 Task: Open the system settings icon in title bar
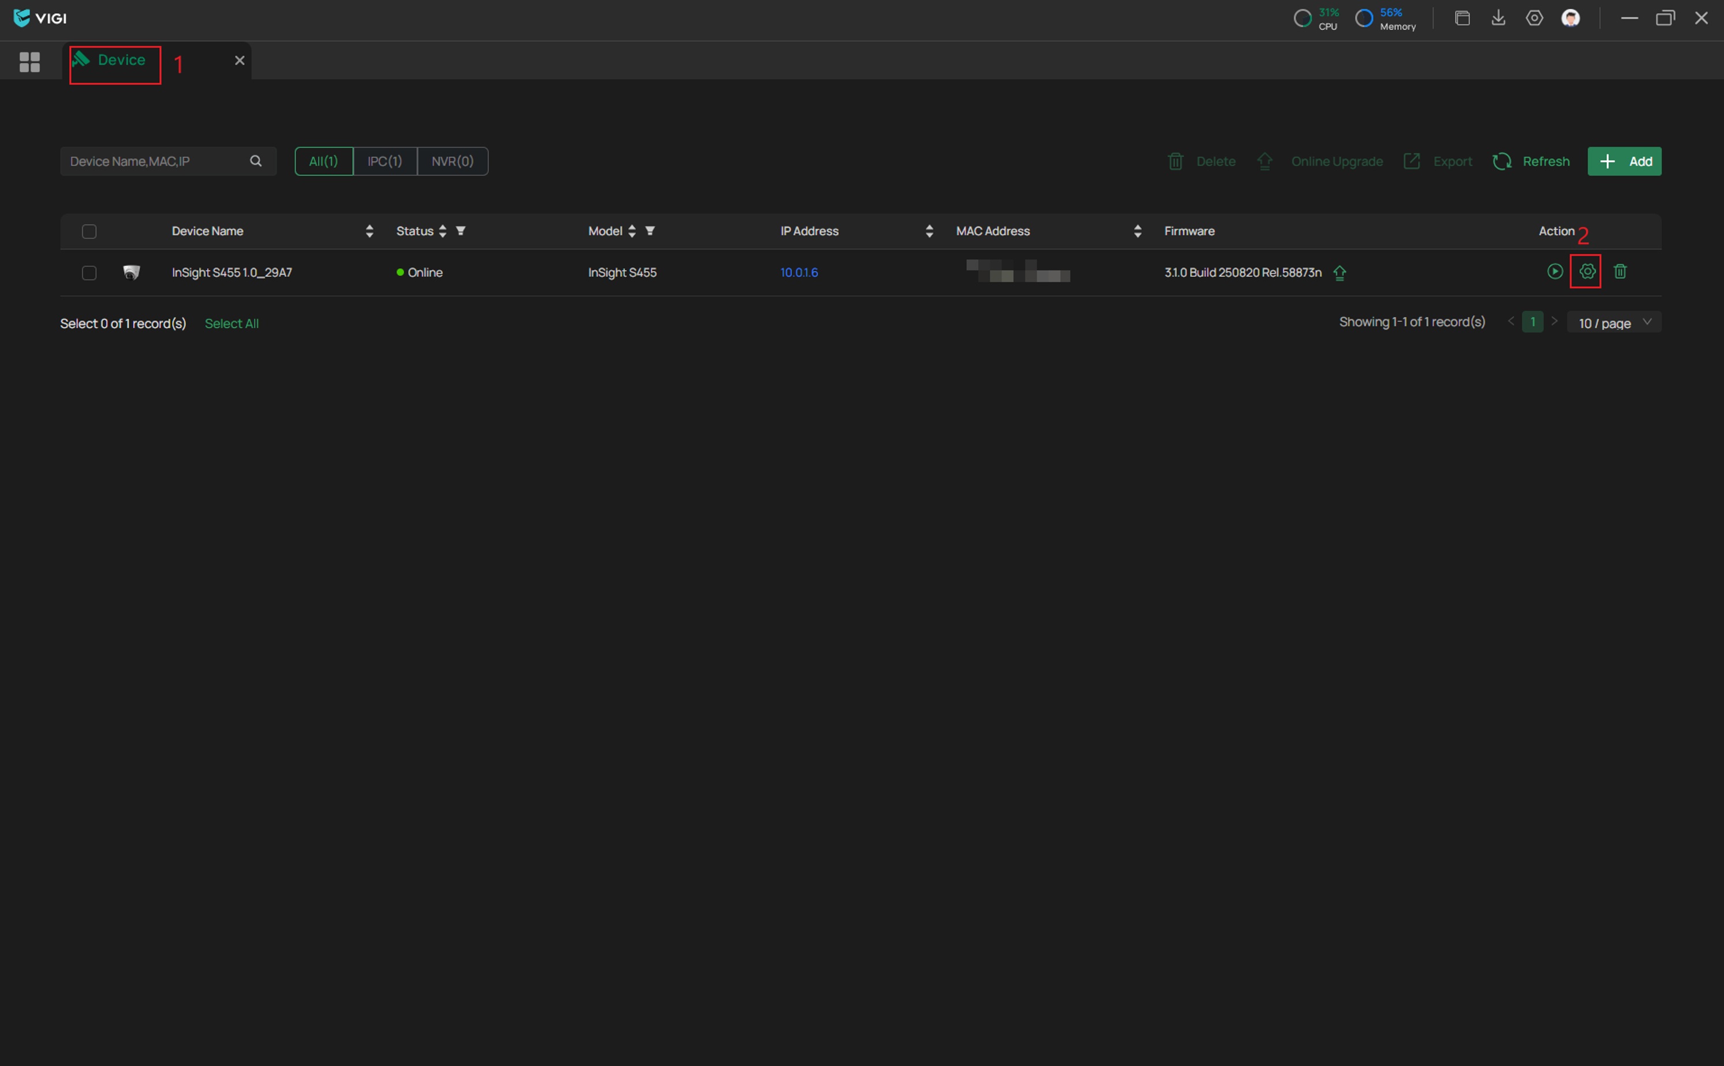(1534, 18)
